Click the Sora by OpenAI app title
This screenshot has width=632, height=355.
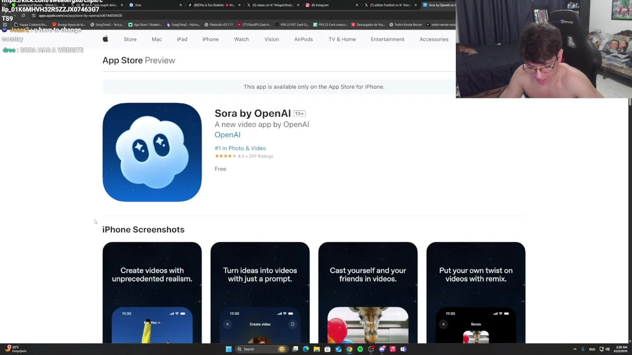pyautogui.click(x=253, y=113)
